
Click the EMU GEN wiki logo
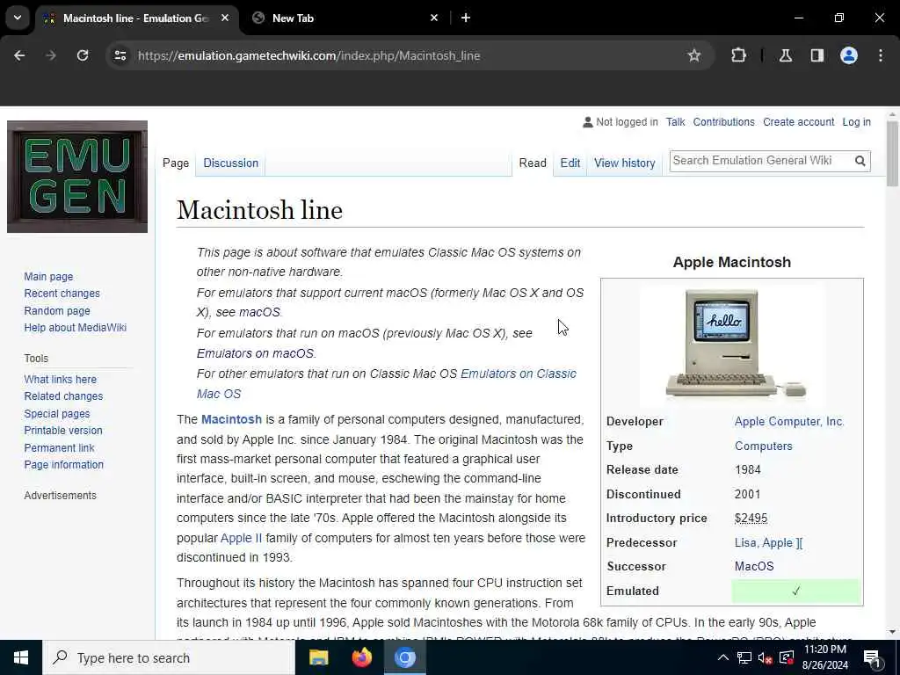tap(77, 177)
